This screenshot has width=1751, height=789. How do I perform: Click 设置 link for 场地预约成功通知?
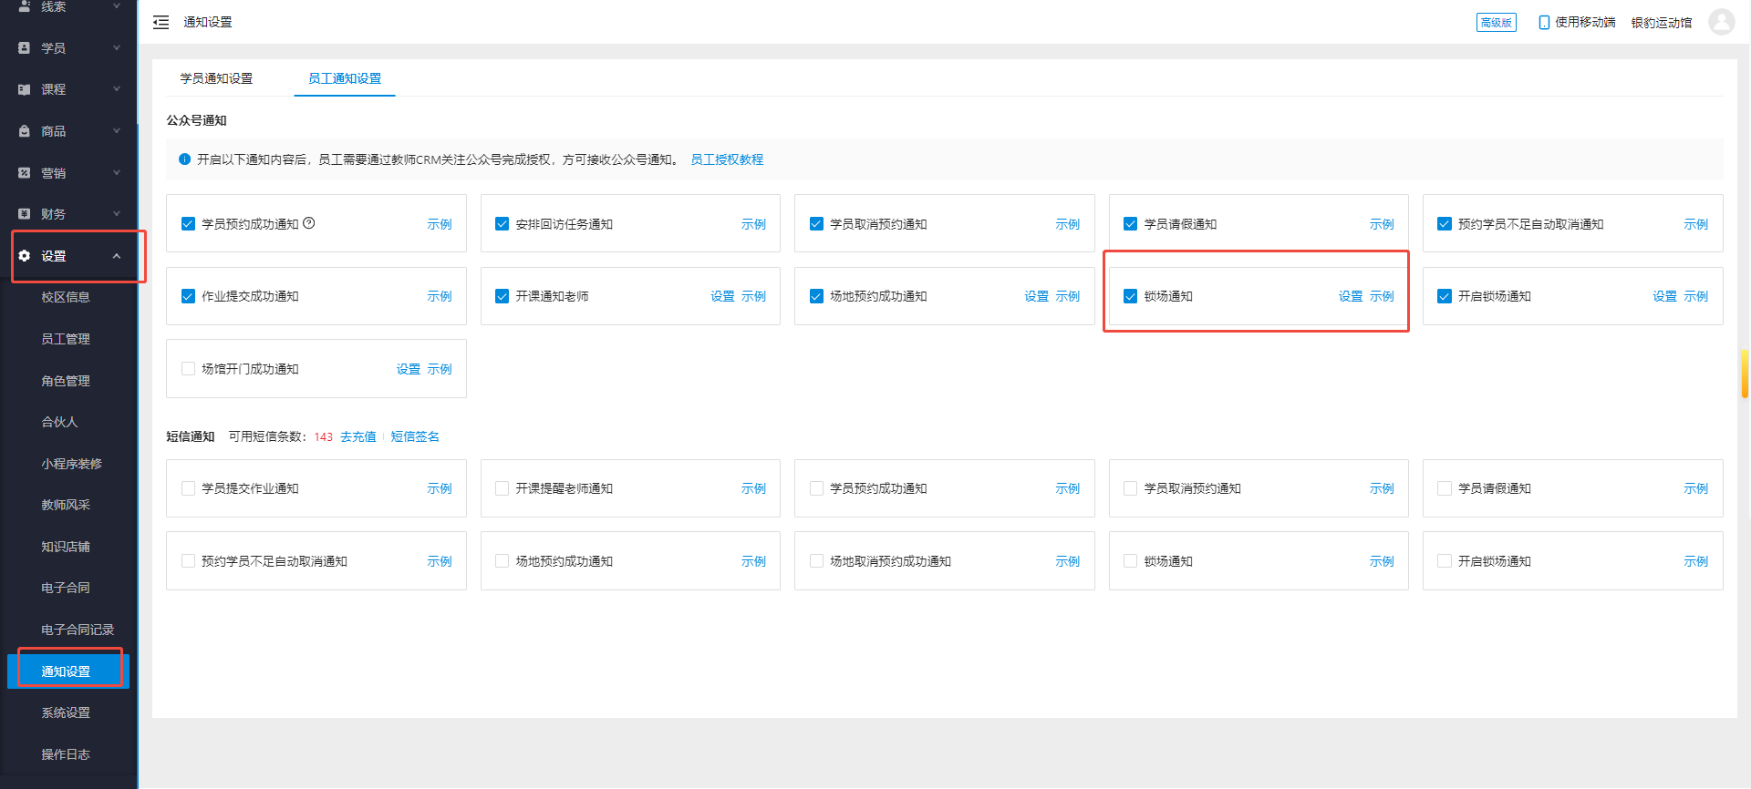(1036, 296)
